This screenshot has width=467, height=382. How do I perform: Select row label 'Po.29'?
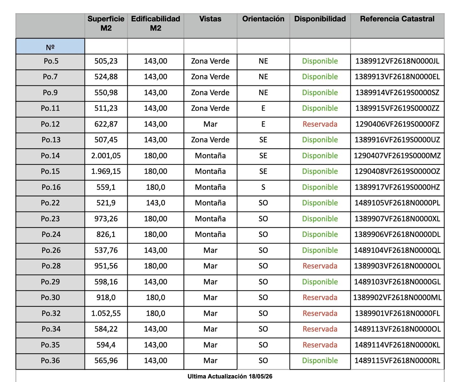[50, 281]
